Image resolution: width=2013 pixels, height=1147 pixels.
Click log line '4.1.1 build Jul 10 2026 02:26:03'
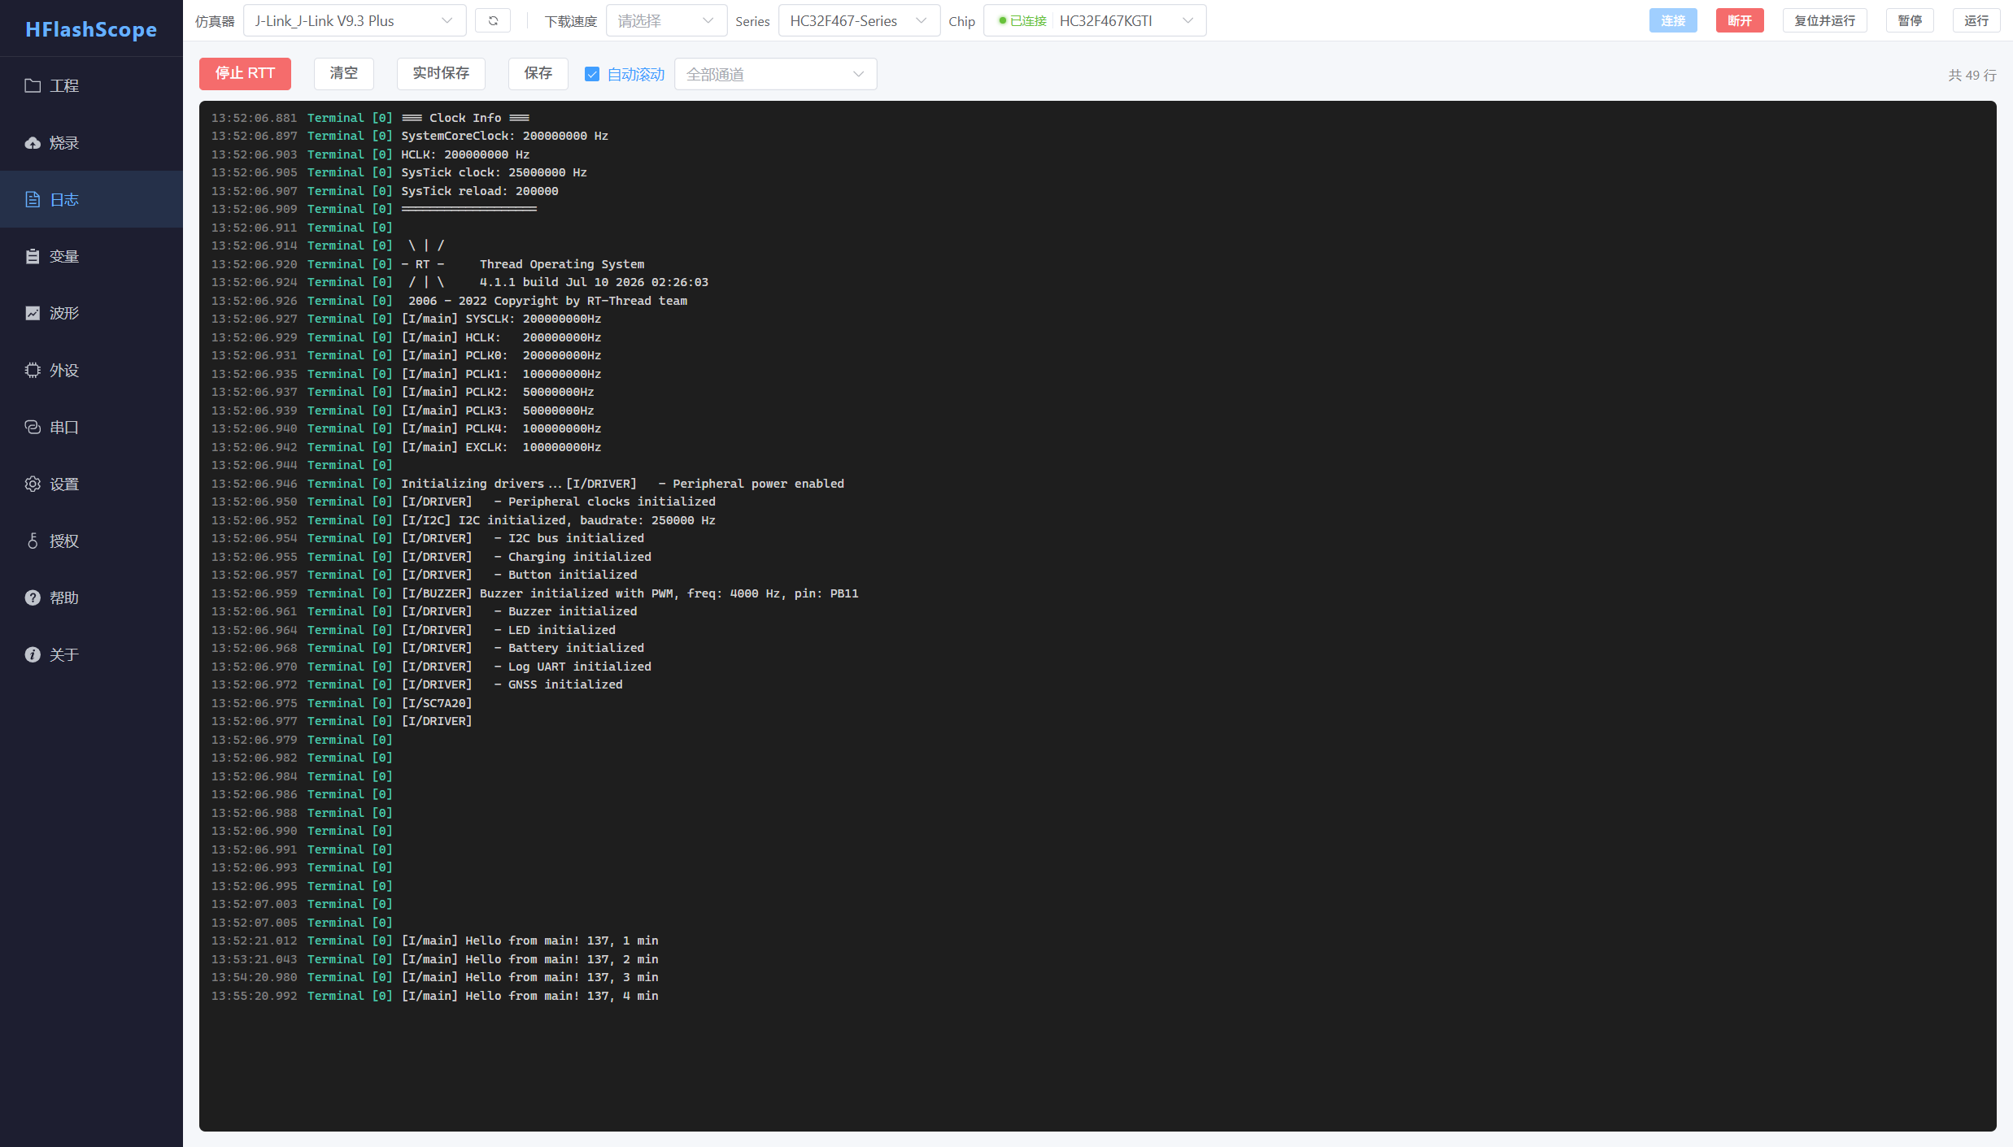[594, 282]
